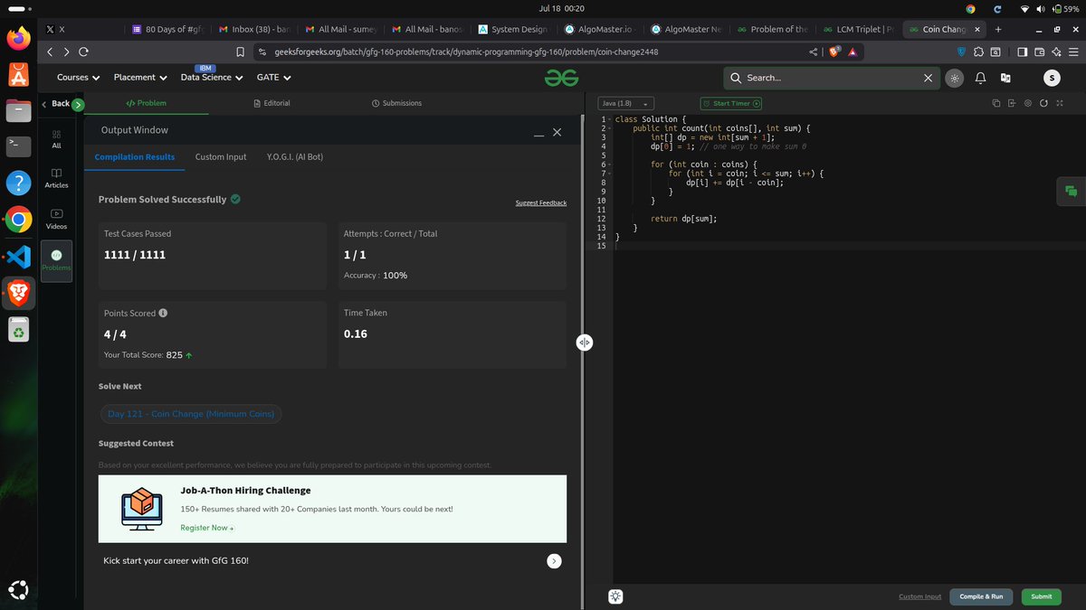Open Day 121 - Coin Change (Minimum Coins)
The height and width of the screenshot is (610, 1086).
(191, 414)
